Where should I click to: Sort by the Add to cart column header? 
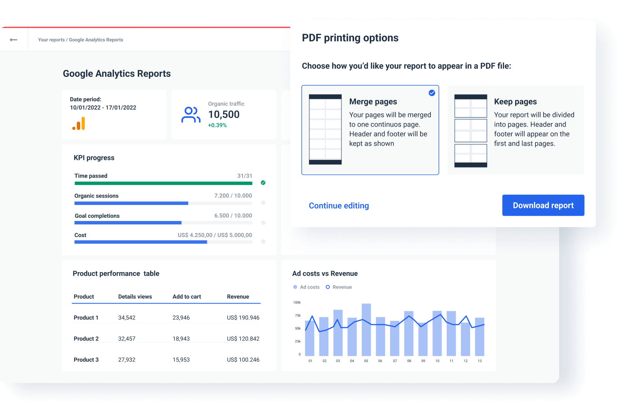(x=187, y=297)
